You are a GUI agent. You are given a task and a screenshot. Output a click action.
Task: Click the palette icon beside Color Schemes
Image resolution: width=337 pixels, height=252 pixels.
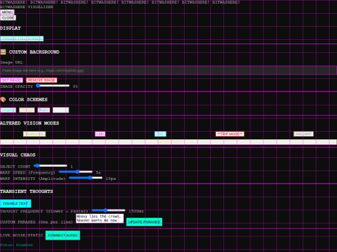[x=3, y=99]
